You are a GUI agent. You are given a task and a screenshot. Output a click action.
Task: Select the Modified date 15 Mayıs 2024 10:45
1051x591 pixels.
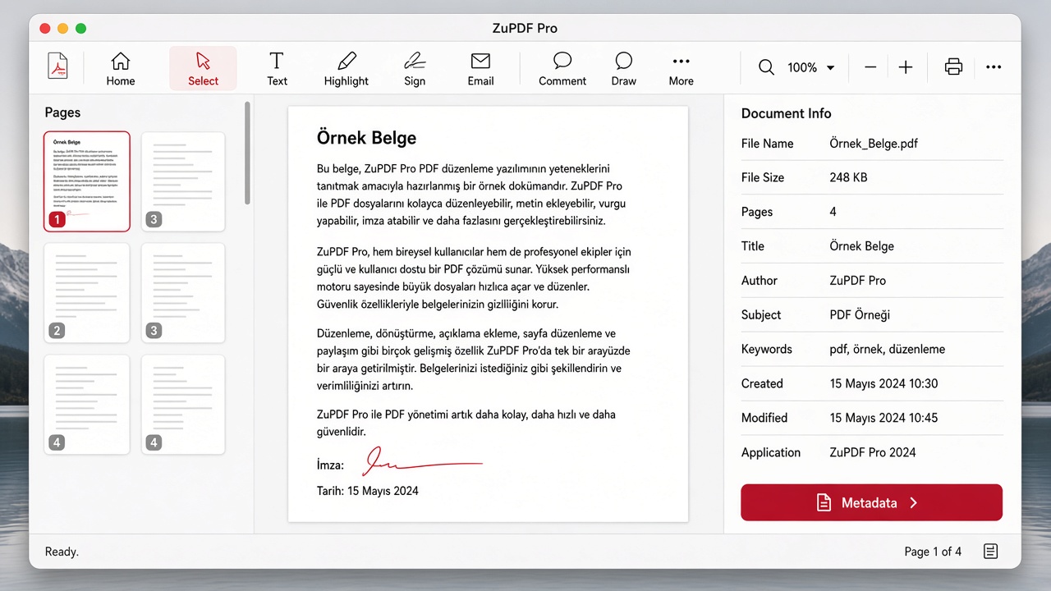click(x=883, y=419)
